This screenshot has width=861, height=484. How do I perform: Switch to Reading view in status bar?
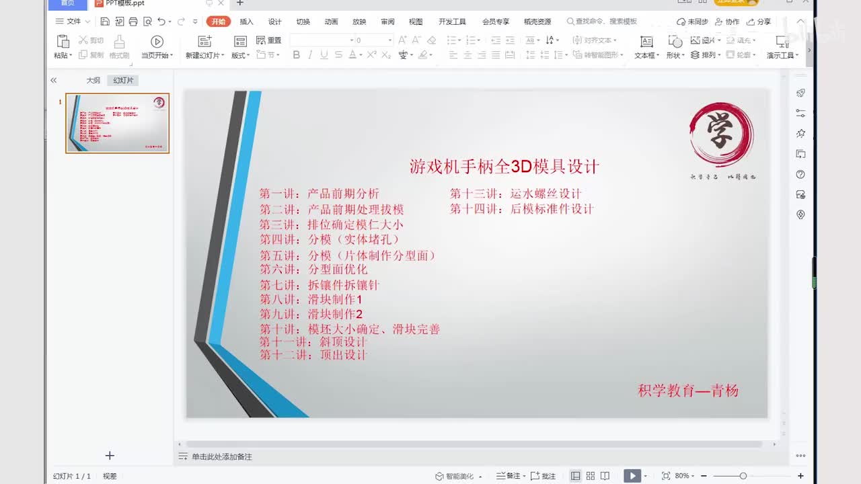(x=605, y=476)
